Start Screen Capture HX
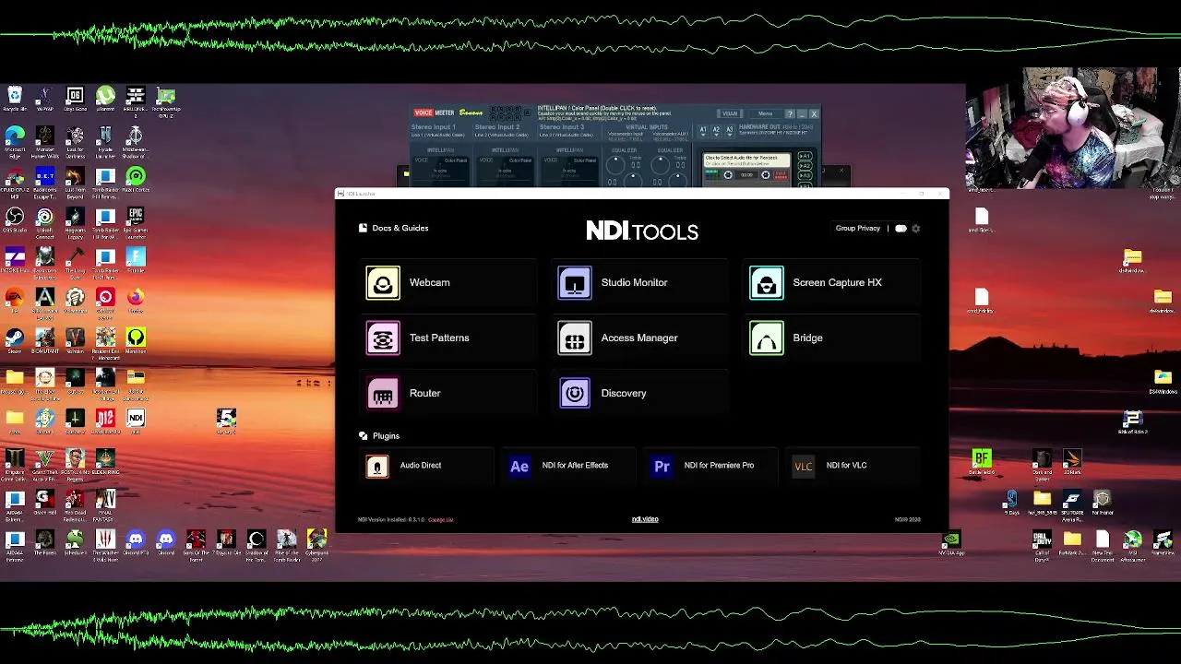Image resolution: width=1181 pixels, height=664 pixels. coord(832,282)
